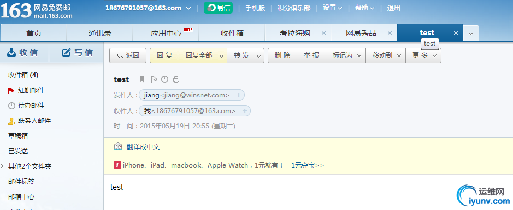Click the 收信 download icon
This screenshot has width=513, height=210.
pyautogui.click(x=11, y=52)
